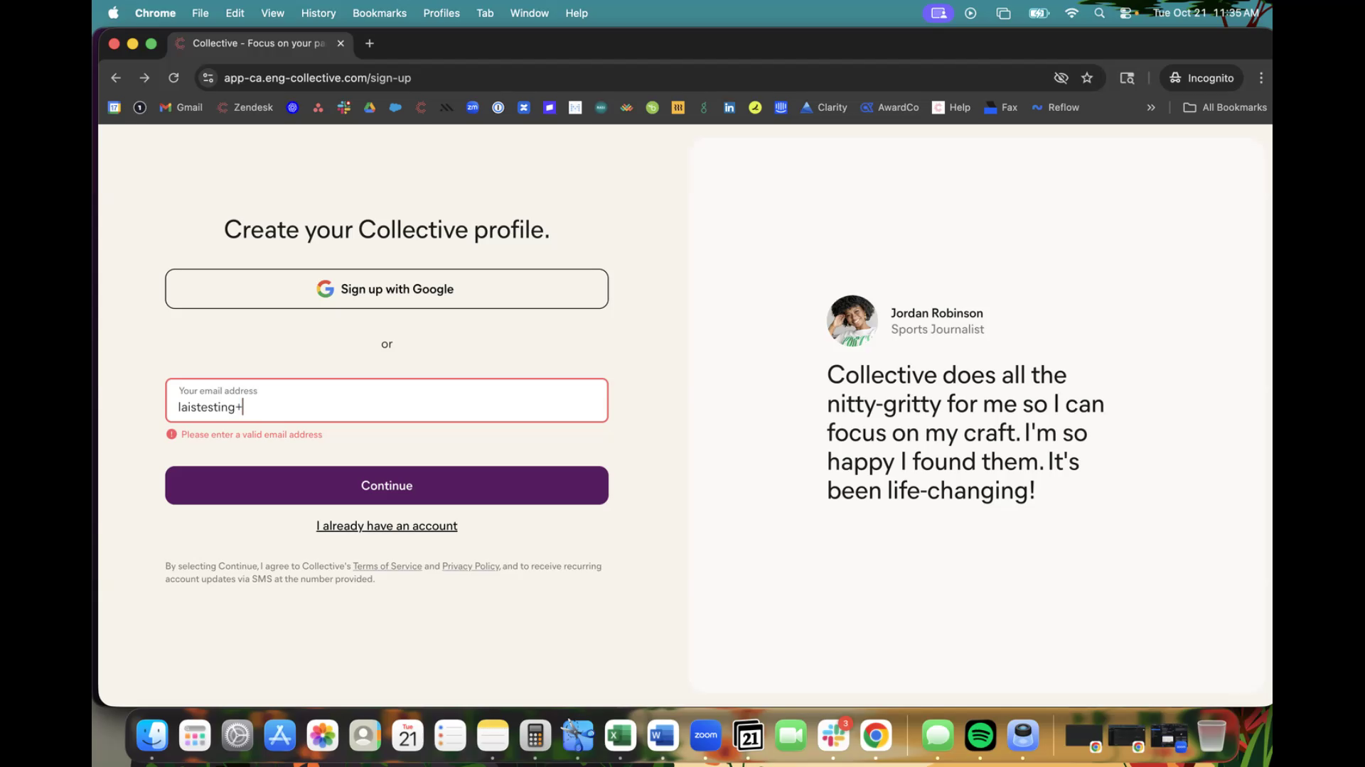Reload the page with refresh icon
Image resolution: width=1365 pixels, height=767 pixels.
(x=173, y=78)
